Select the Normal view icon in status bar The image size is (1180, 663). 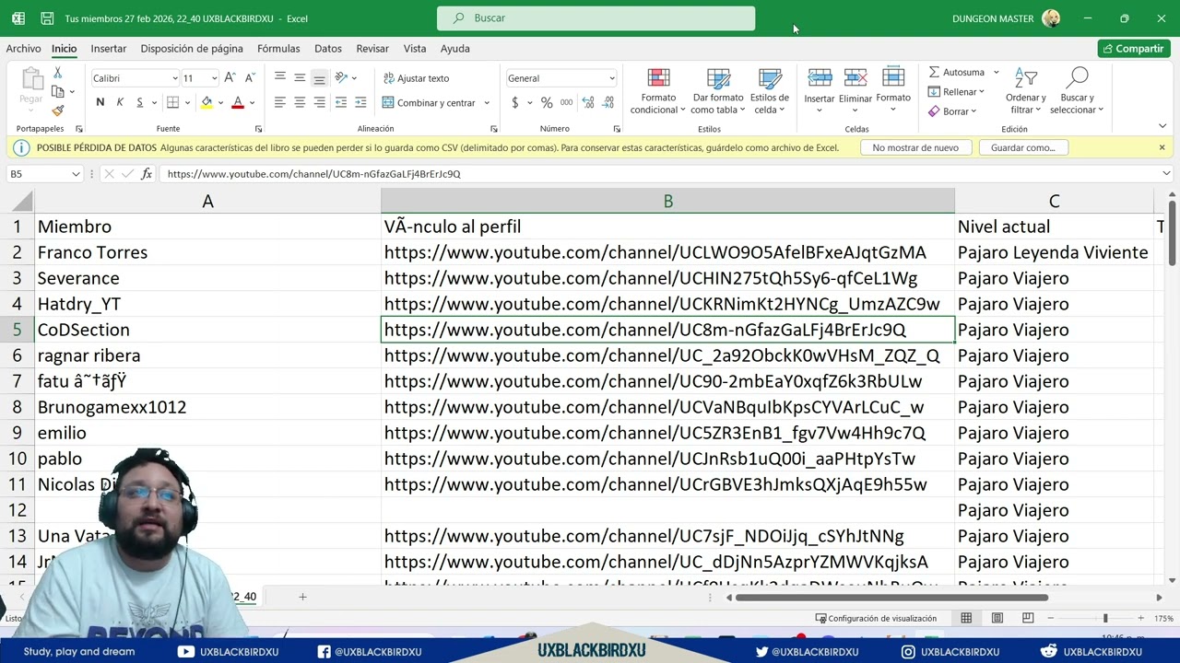click(x=966, y=618)
